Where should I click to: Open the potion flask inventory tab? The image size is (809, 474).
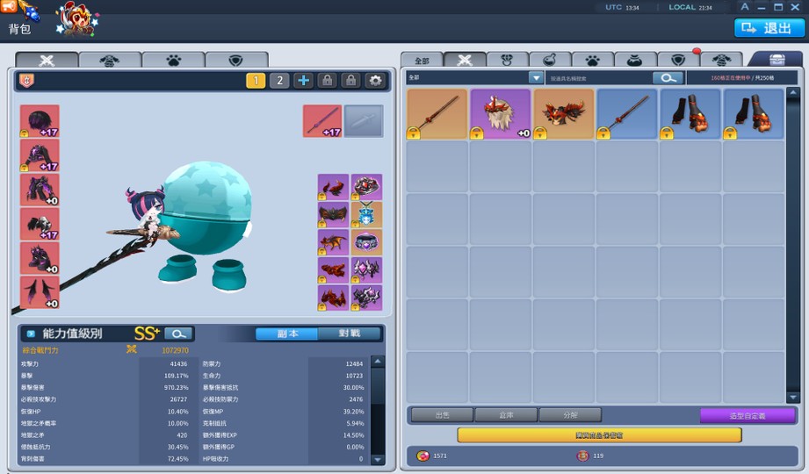550,61
